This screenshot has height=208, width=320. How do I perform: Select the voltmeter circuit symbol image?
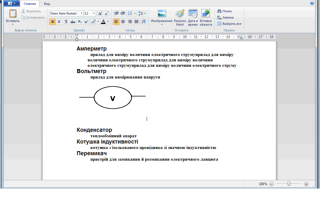[112, 98]
